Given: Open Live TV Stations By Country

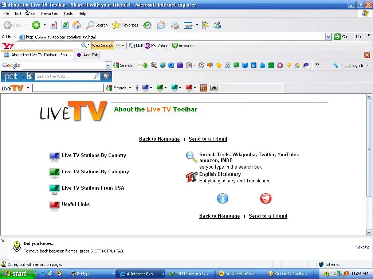Looking at the screenshot, I should pos(94,155).
